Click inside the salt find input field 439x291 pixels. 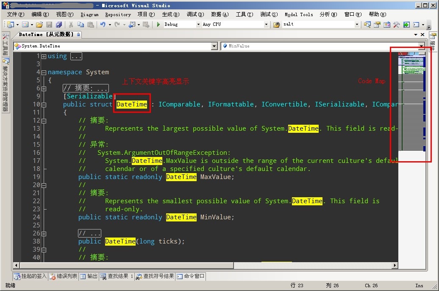point(318,24)
